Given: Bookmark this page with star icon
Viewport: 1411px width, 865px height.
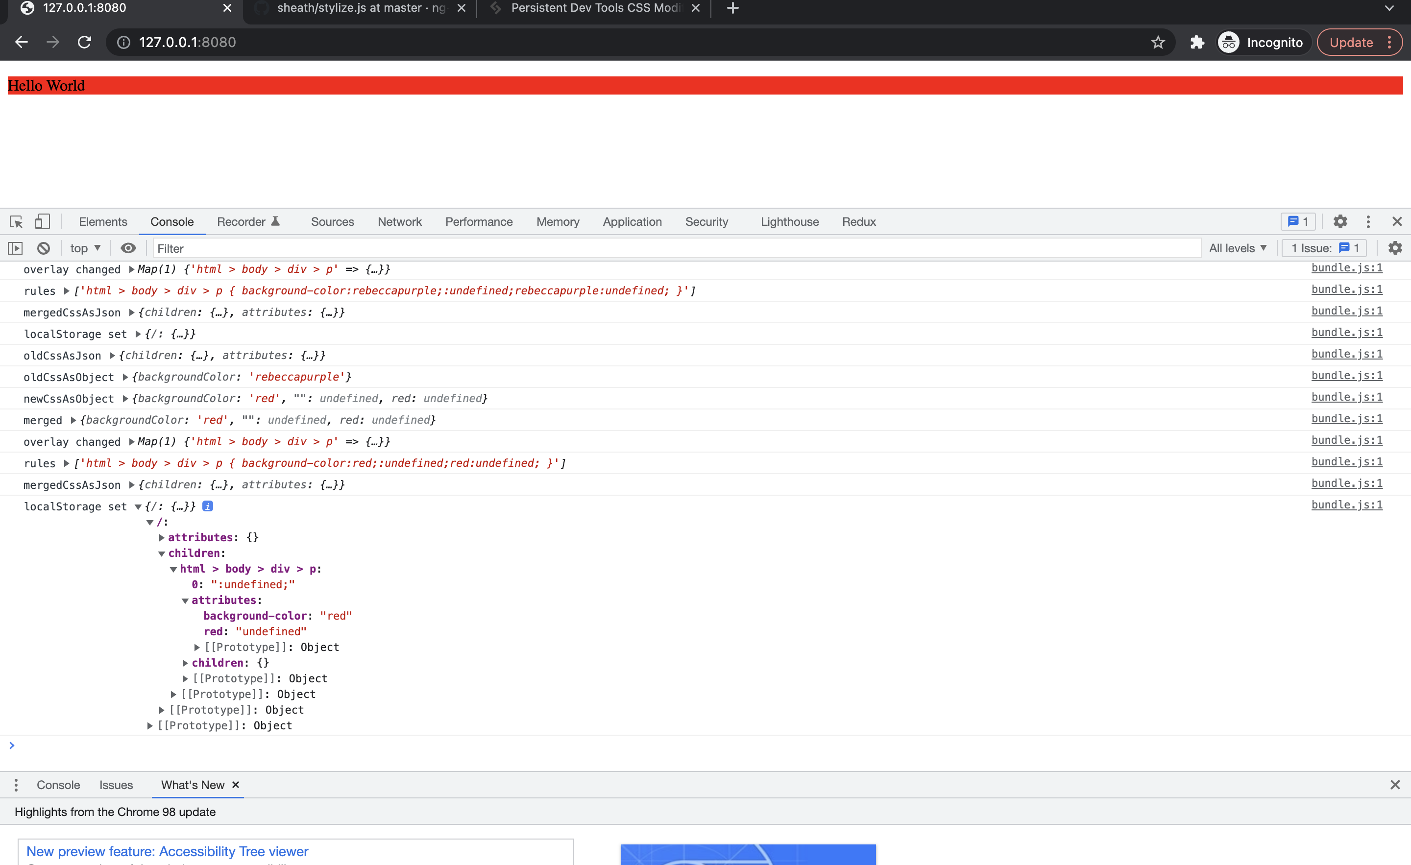Looking at the screenshot, I should click(1158, 42).
